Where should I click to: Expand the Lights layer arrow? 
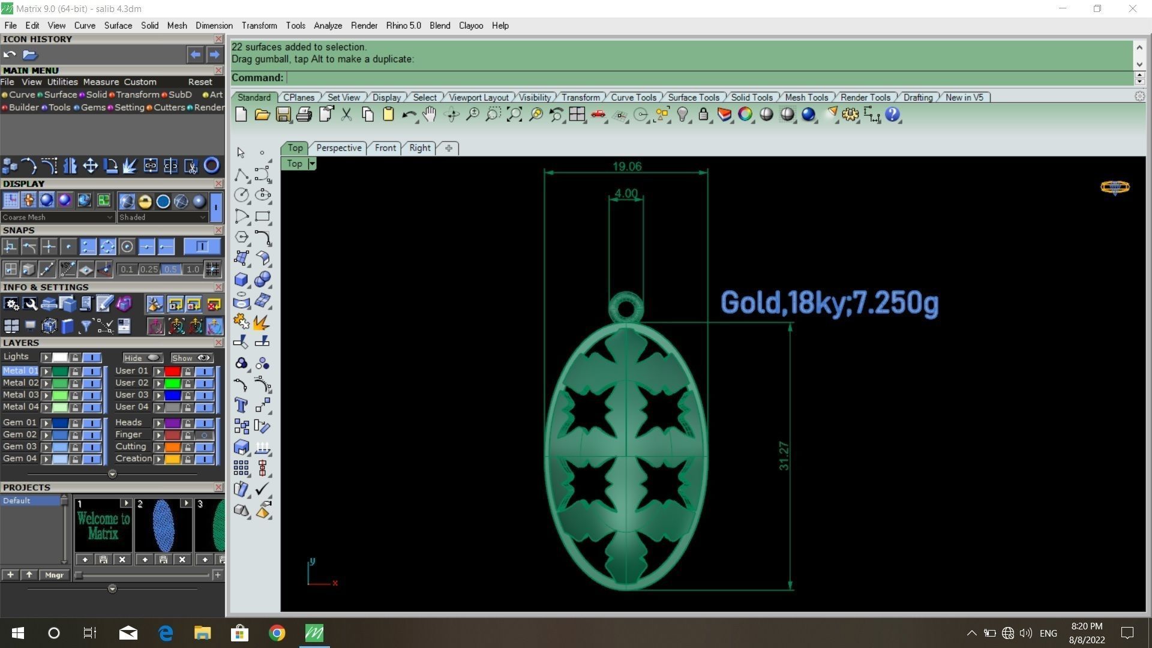(x=46, y=358)
